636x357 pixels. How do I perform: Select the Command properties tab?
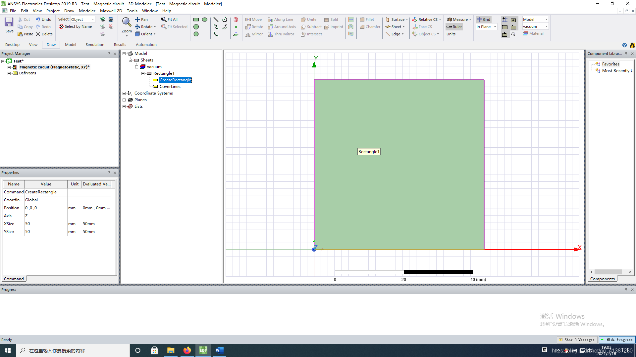pyautogui.click(x=14, y=279)
